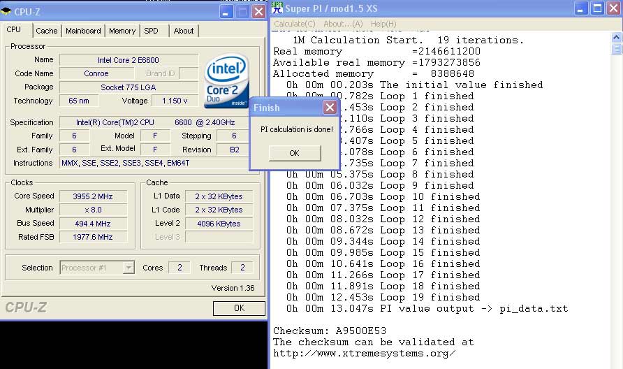Click the Package field Socket 775 LGA

pyautogui.click(x=129, y=87)
